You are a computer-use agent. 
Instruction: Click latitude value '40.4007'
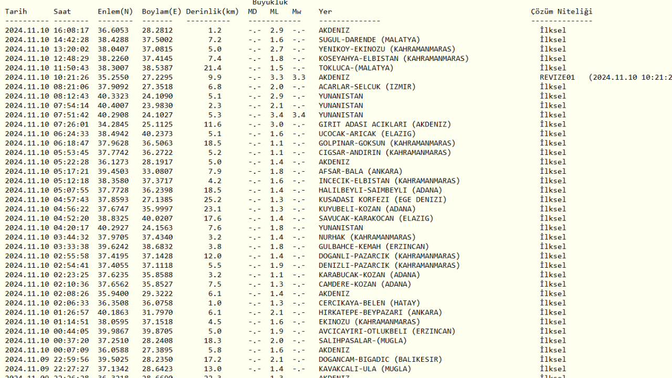[x=113, y=106]
